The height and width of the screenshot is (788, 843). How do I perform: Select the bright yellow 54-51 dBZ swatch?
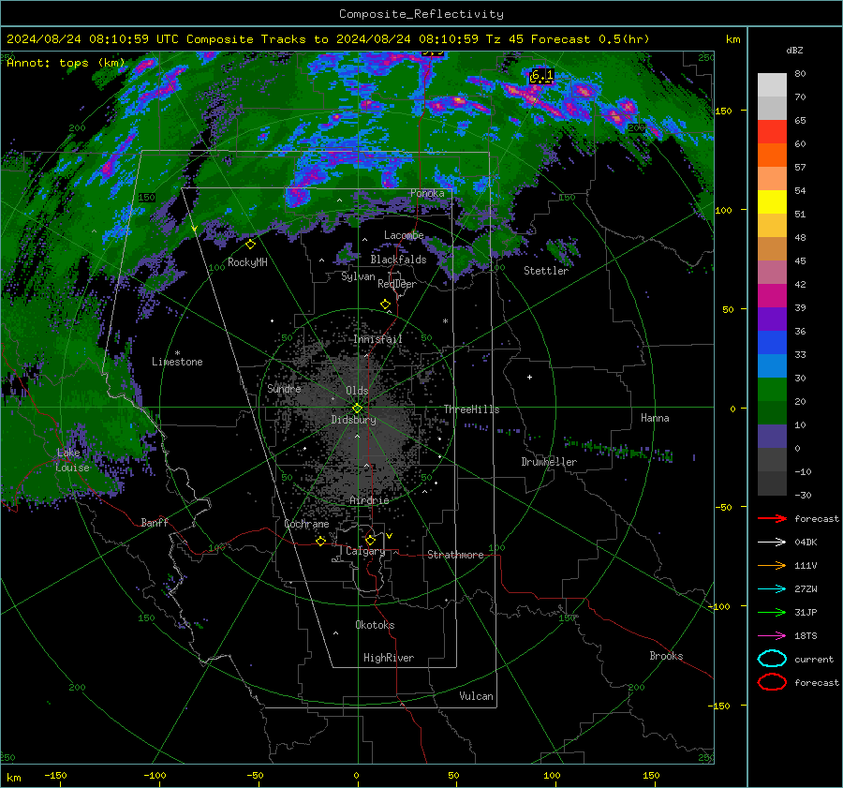(x=772, y=202)
